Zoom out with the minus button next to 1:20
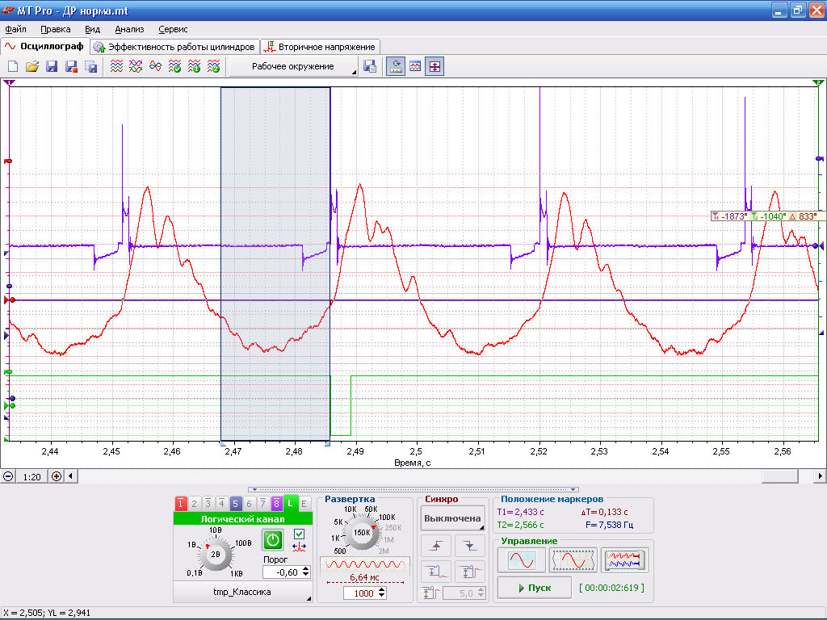The height and width of the screenshot is (620, 827). click(x=8, y=476)
